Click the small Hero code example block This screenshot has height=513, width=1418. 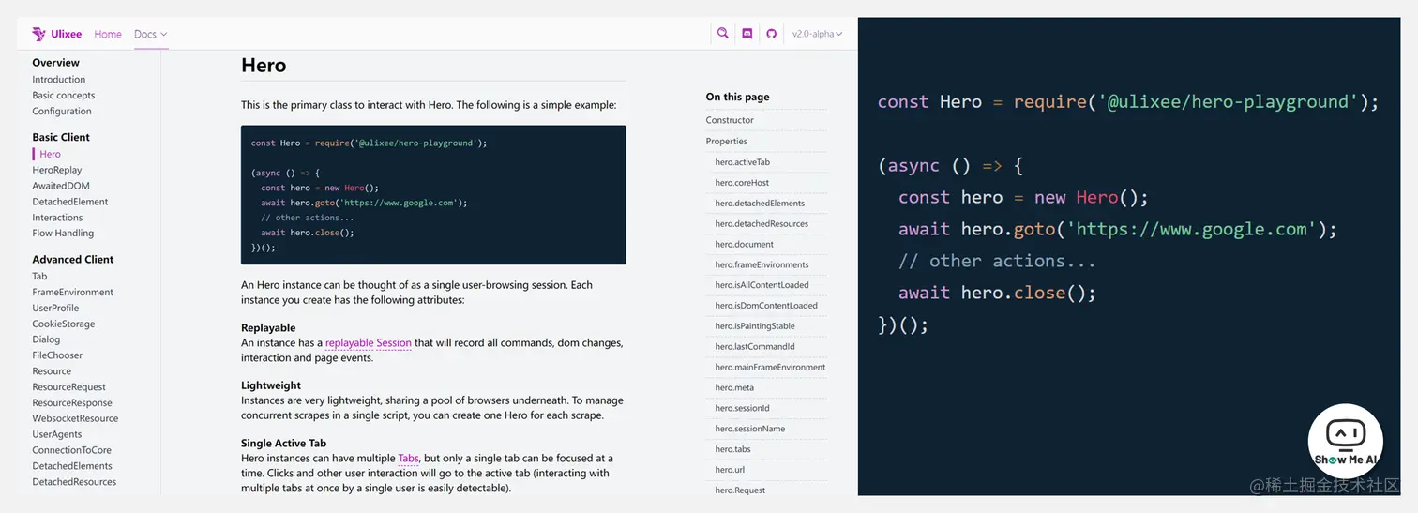pos(433,195)
